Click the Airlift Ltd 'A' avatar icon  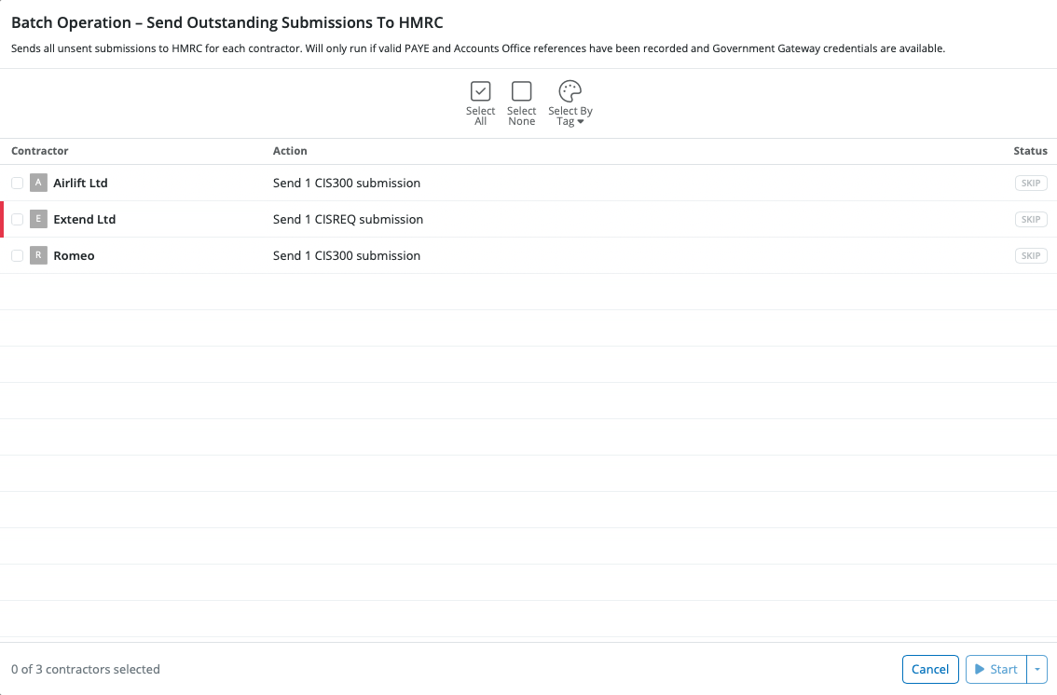click(38, 183)
